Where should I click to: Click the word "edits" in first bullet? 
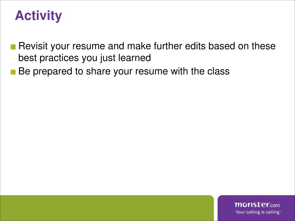point(195,46)
